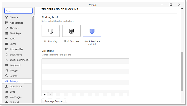The height and width of the screenshot is (106, 187).
Task: Select No Blocking level
Action: point(51,31)
